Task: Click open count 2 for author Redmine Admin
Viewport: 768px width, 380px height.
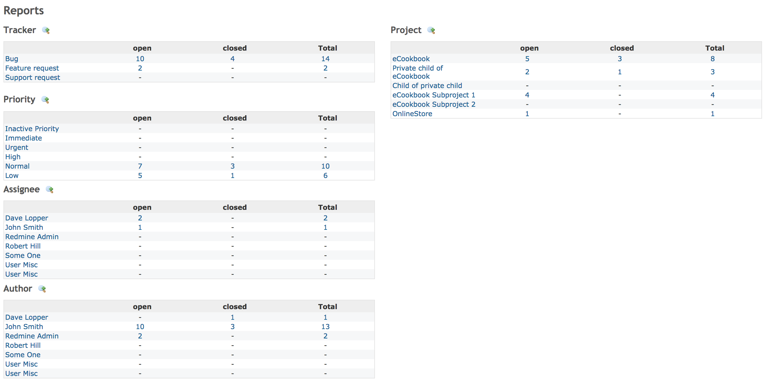Action: (x=140, y=336)
